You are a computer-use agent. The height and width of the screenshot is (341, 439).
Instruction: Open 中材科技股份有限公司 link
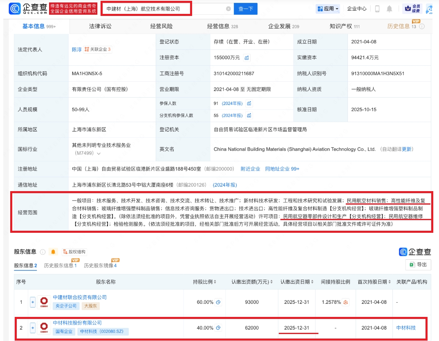77,323
